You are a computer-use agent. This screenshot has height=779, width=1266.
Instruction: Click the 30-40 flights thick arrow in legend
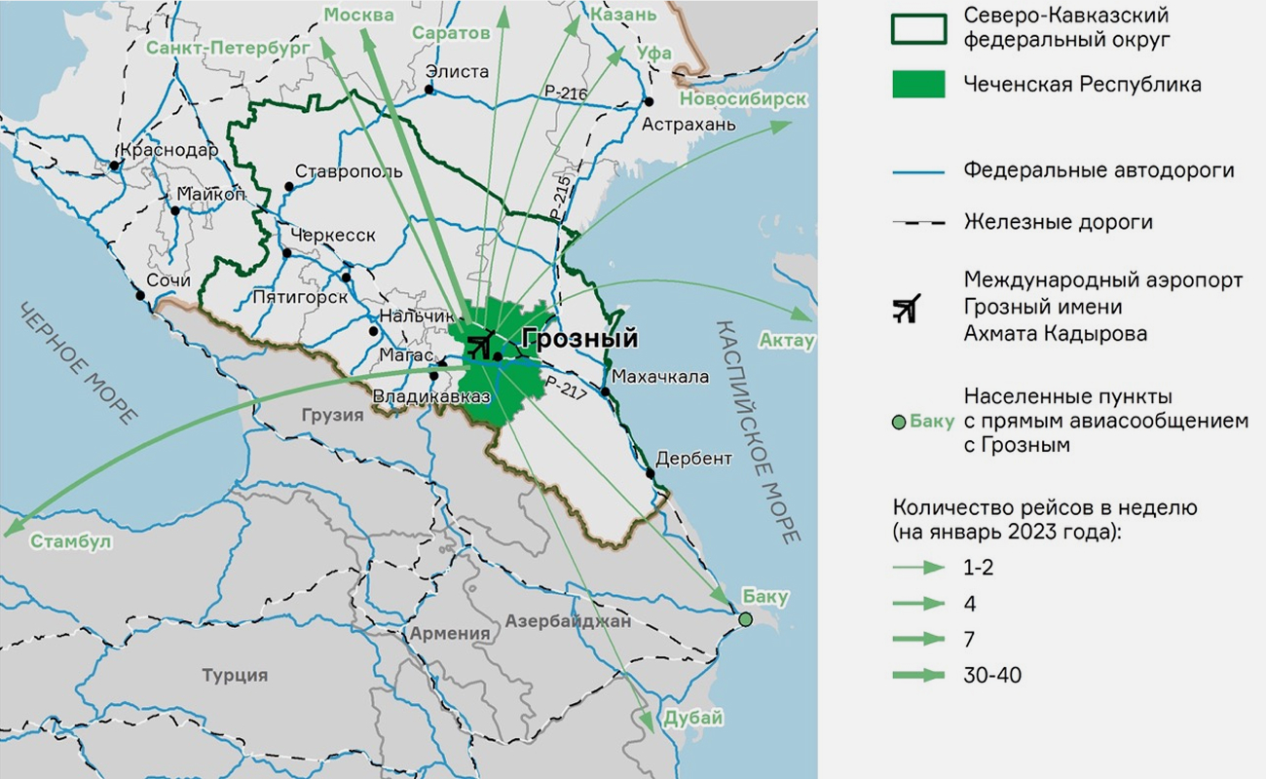click(x=919, y=675)
